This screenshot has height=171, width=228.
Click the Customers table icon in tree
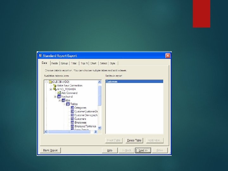click(72, 119)
